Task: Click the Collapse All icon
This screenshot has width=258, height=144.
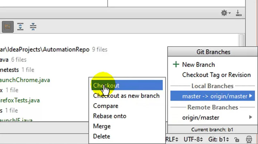Action: 33,26
